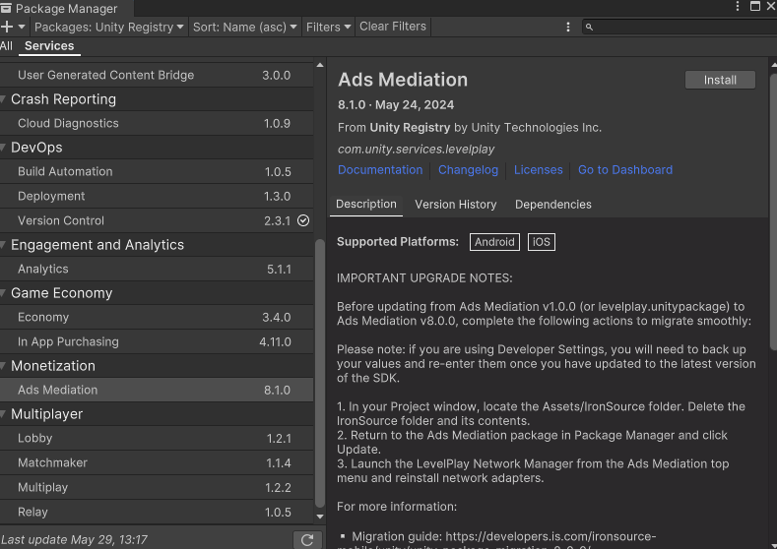Screen dimensions: 777x549
Task: Click the Last update May 29, 13:17 text
Action: [74, 539]
